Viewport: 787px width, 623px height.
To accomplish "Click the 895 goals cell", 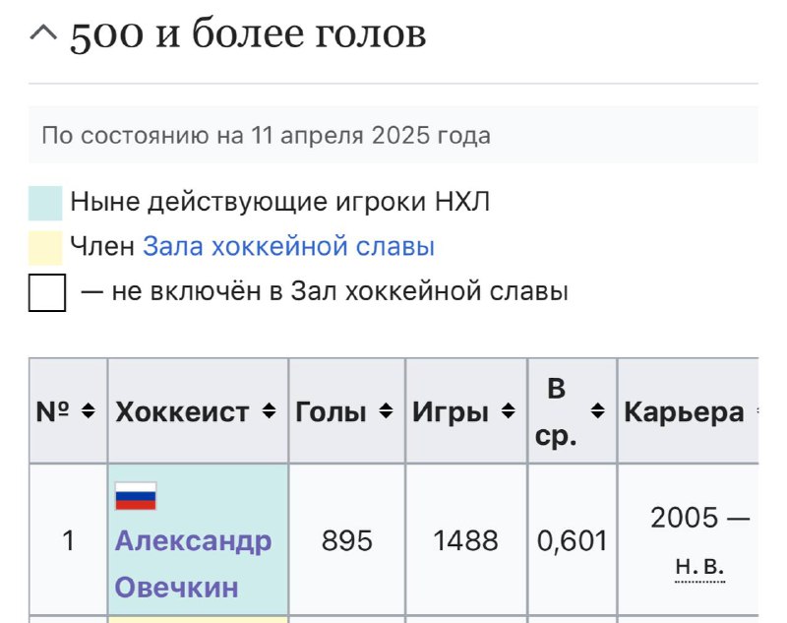I will [x=347, y=539].
